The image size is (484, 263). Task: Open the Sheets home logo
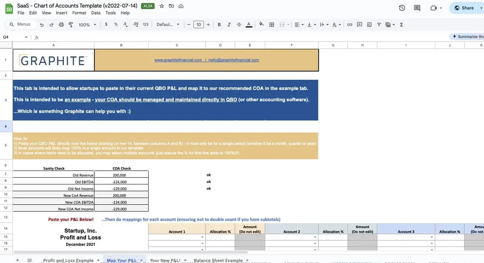9,8
